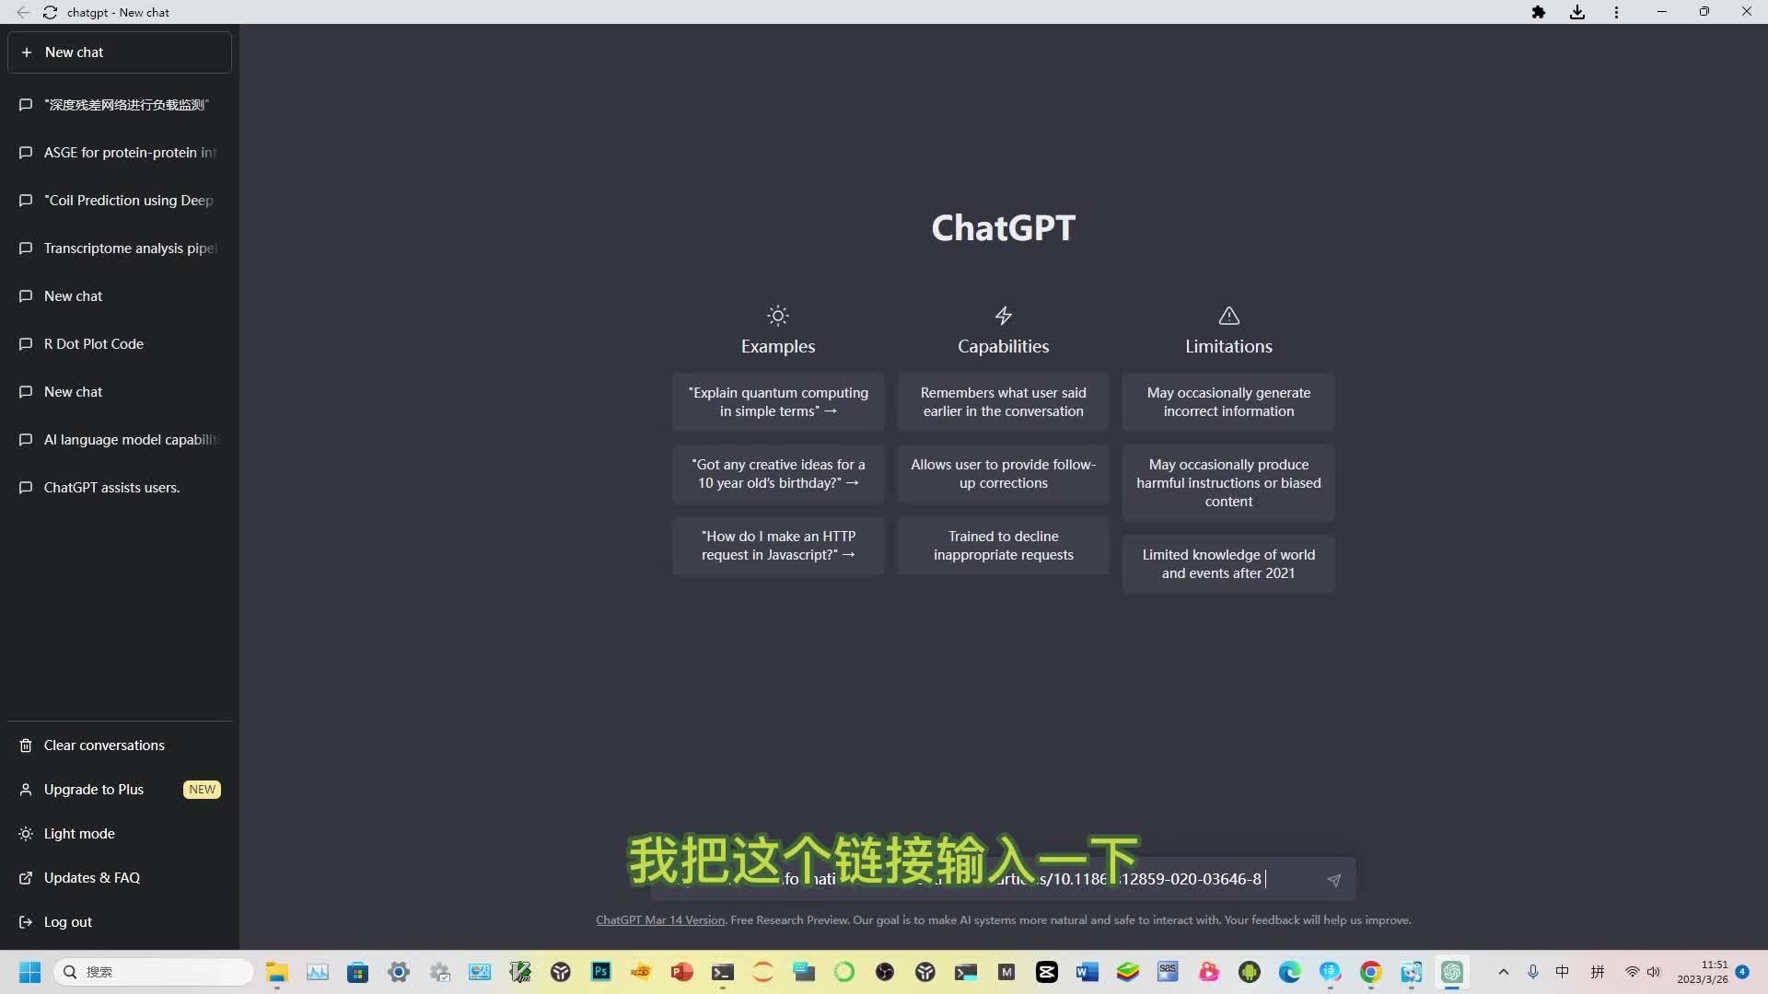This screenshot has width=1768, height=994.
Task: Open the R Dot Plot Code conversation
Action: 93,344
